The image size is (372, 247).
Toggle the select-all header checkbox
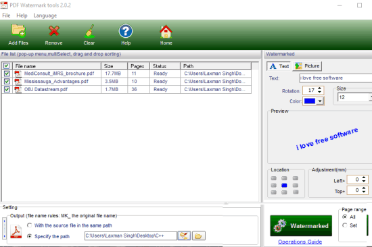click(x=6, y=65)
